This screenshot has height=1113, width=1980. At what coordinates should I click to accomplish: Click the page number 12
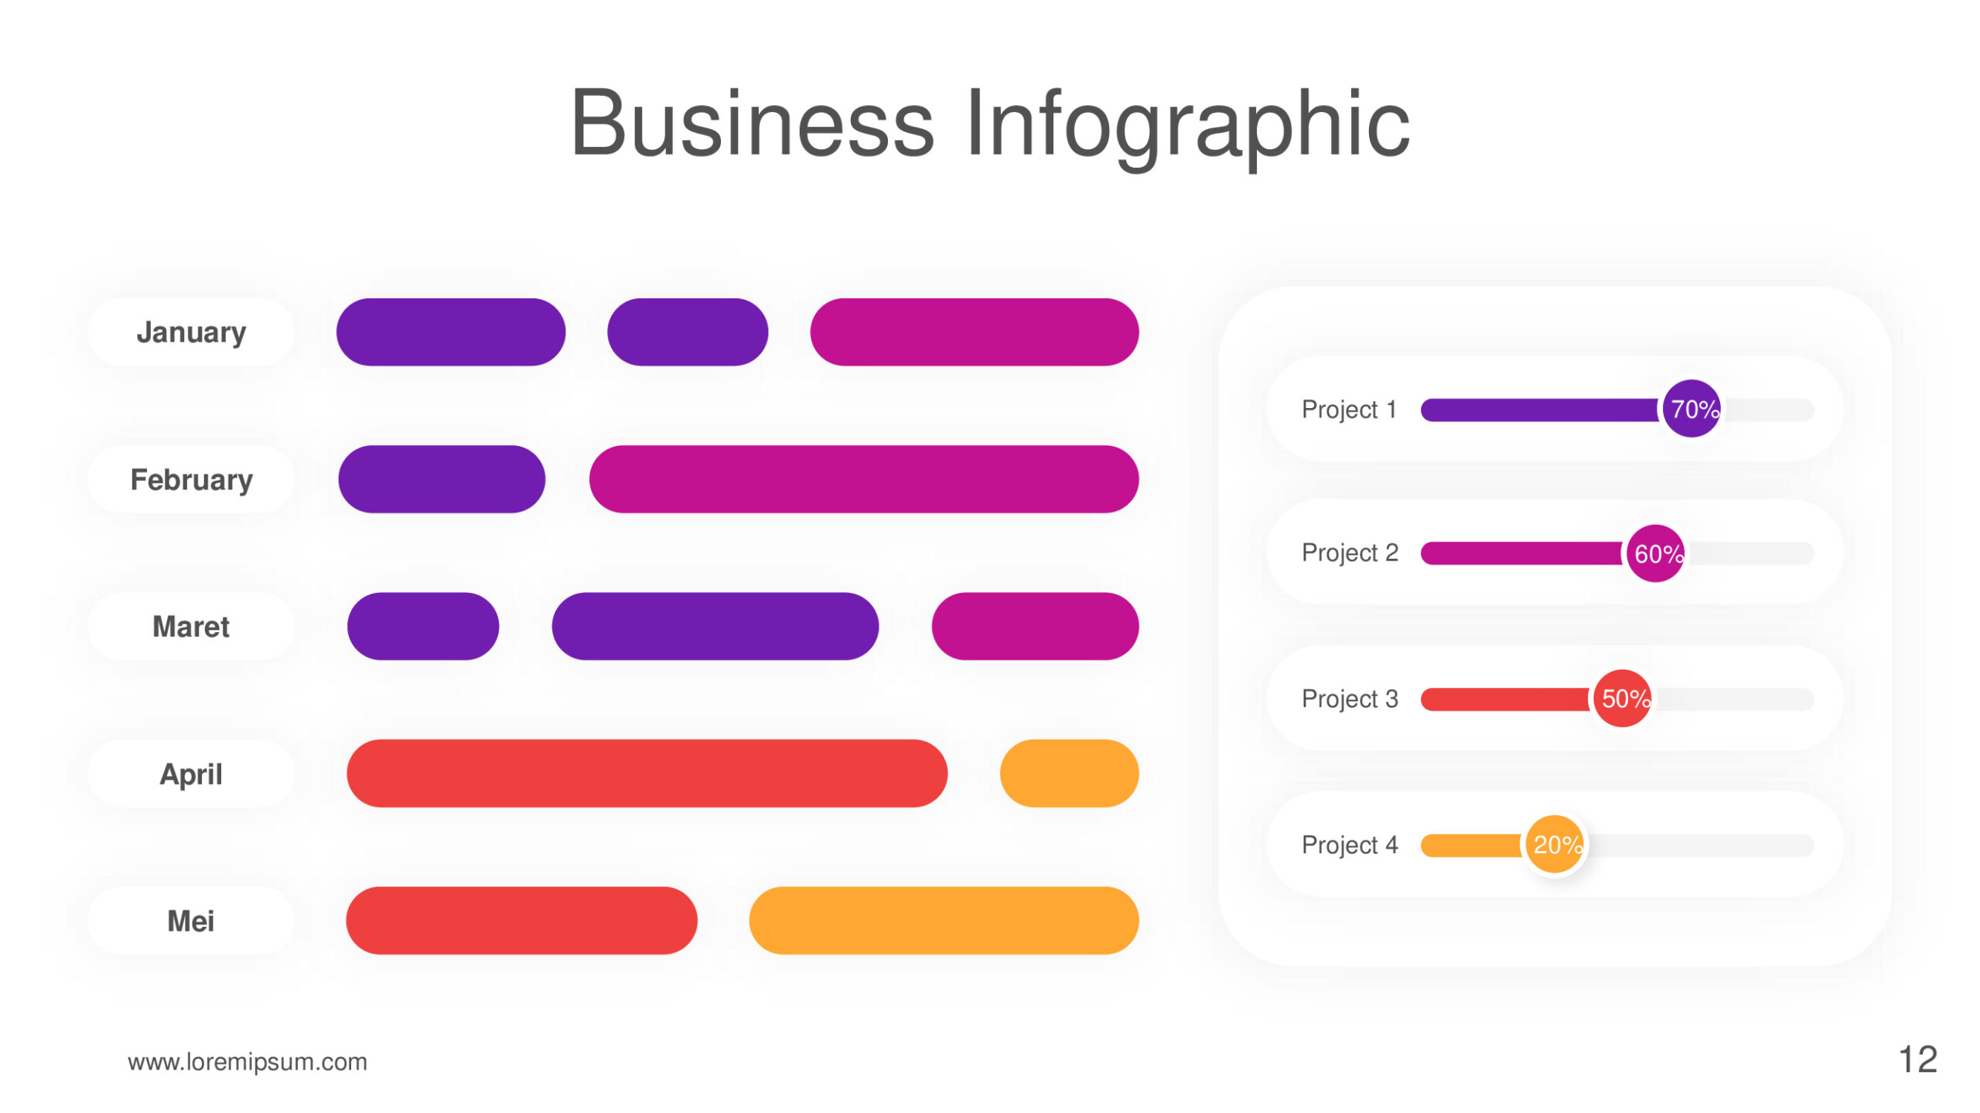[x=1918, y=1060]
